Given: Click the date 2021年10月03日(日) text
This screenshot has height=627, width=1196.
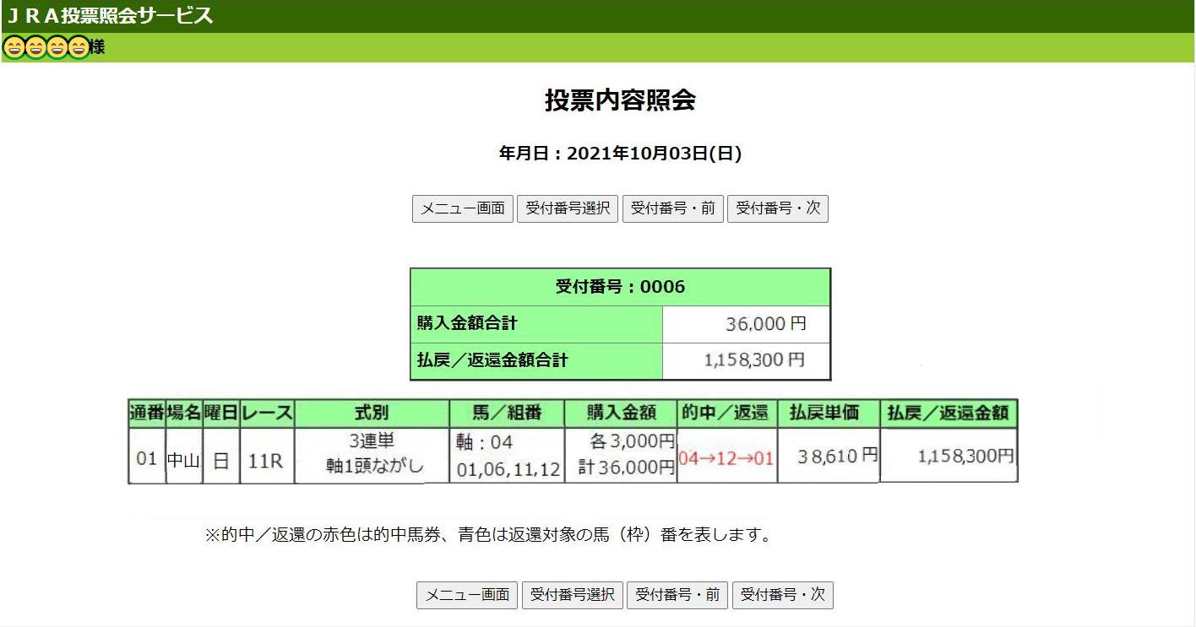Looking at the screenshot, I should point(620,154).
